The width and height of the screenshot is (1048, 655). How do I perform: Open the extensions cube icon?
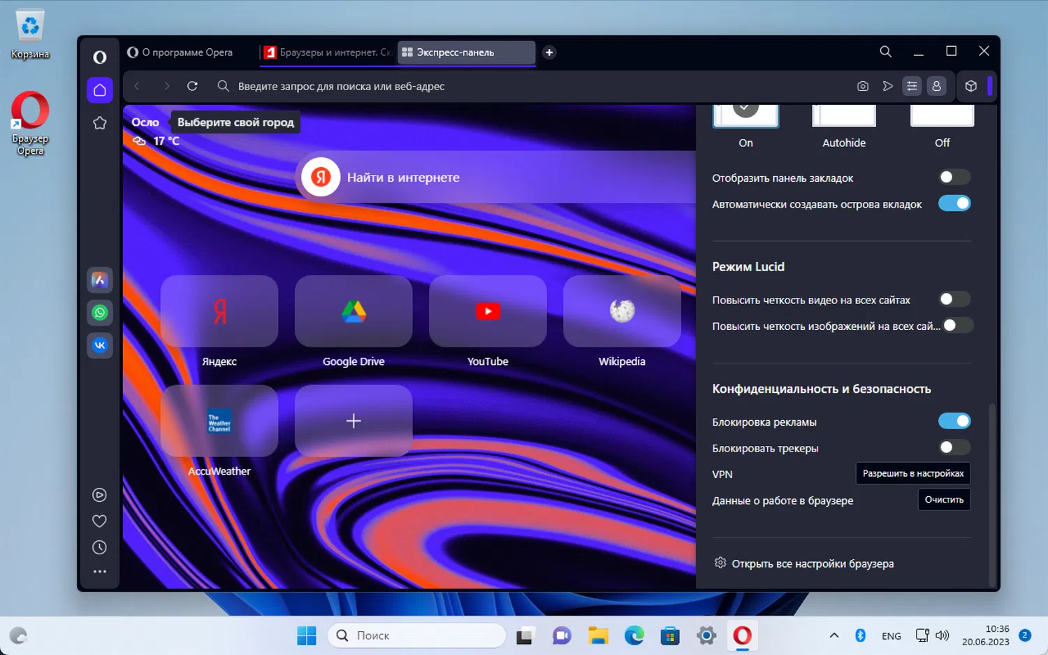970,86
